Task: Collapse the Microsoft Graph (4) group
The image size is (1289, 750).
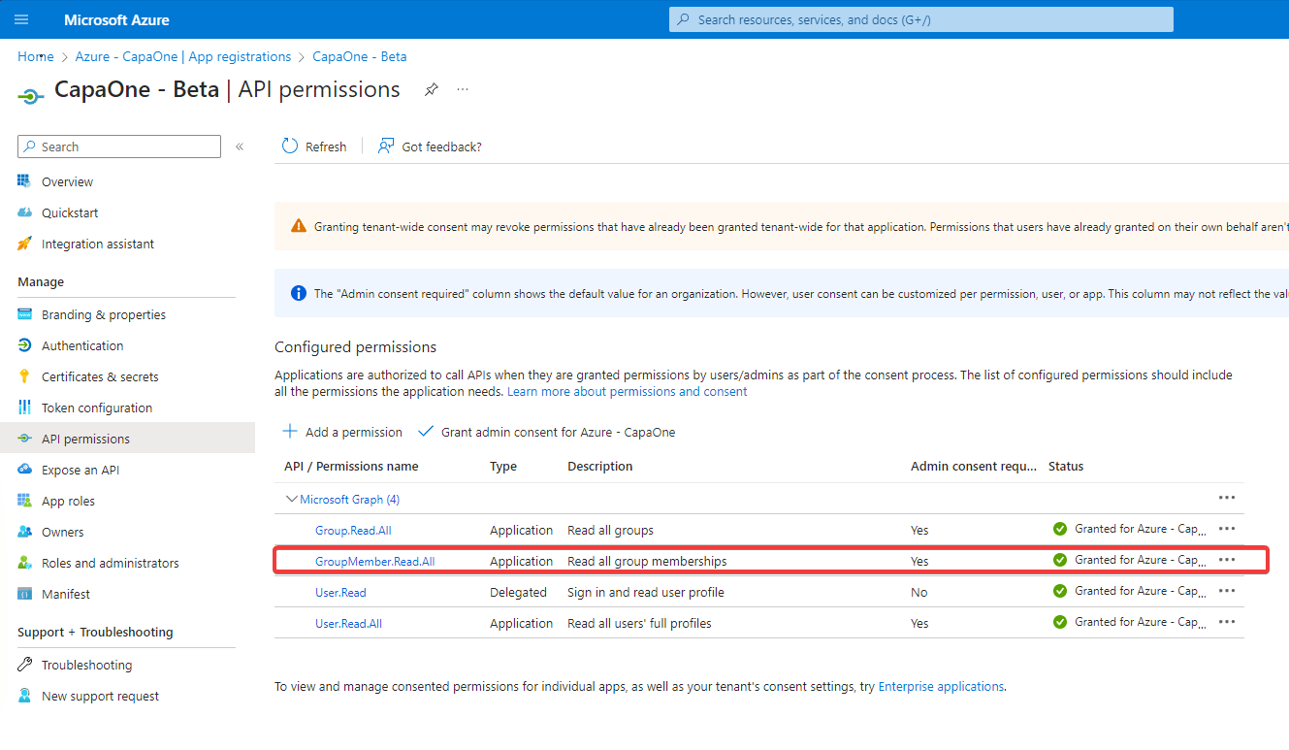Action: click(291, 499)
